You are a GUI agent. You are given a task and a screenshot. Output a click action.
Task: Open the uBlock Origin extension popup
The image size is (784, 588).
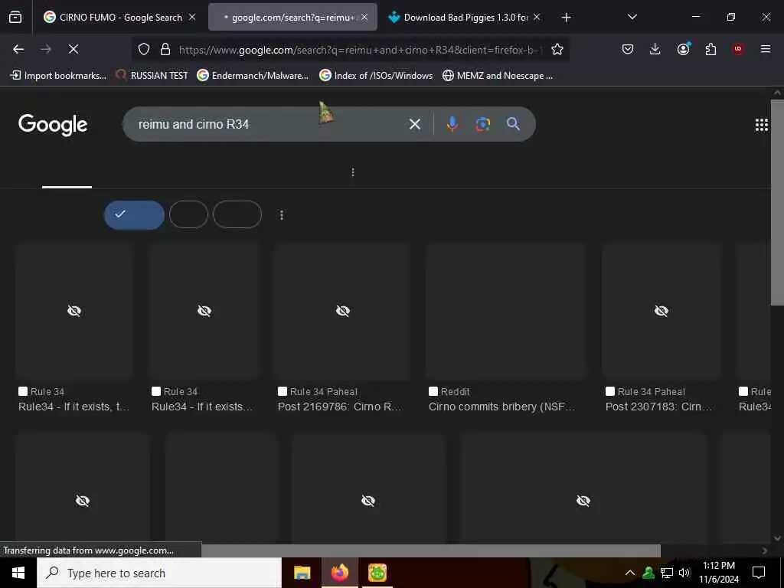[x=738, y=49]
